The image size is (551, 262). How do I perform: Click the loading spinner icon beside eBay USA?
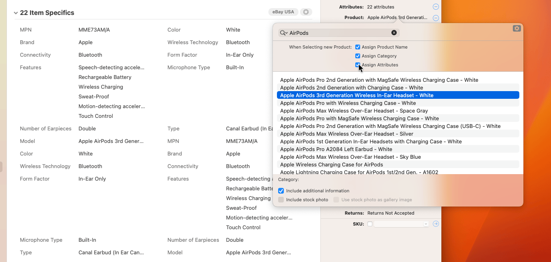click(x=306, y=12)
